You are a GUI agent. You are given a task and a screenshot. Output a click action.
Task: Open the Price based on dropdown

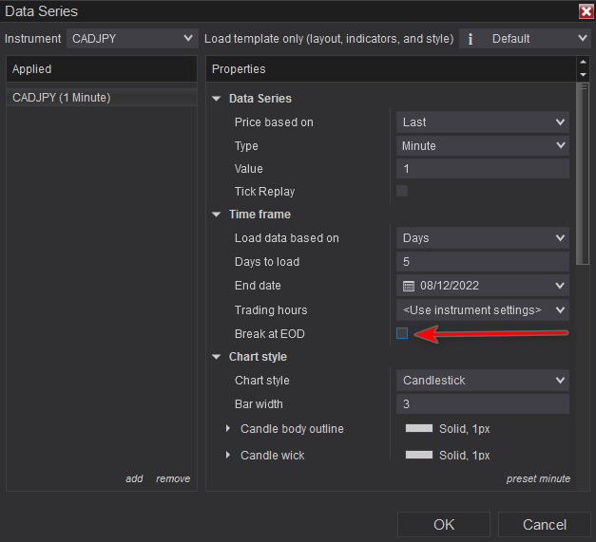(482, 122)
